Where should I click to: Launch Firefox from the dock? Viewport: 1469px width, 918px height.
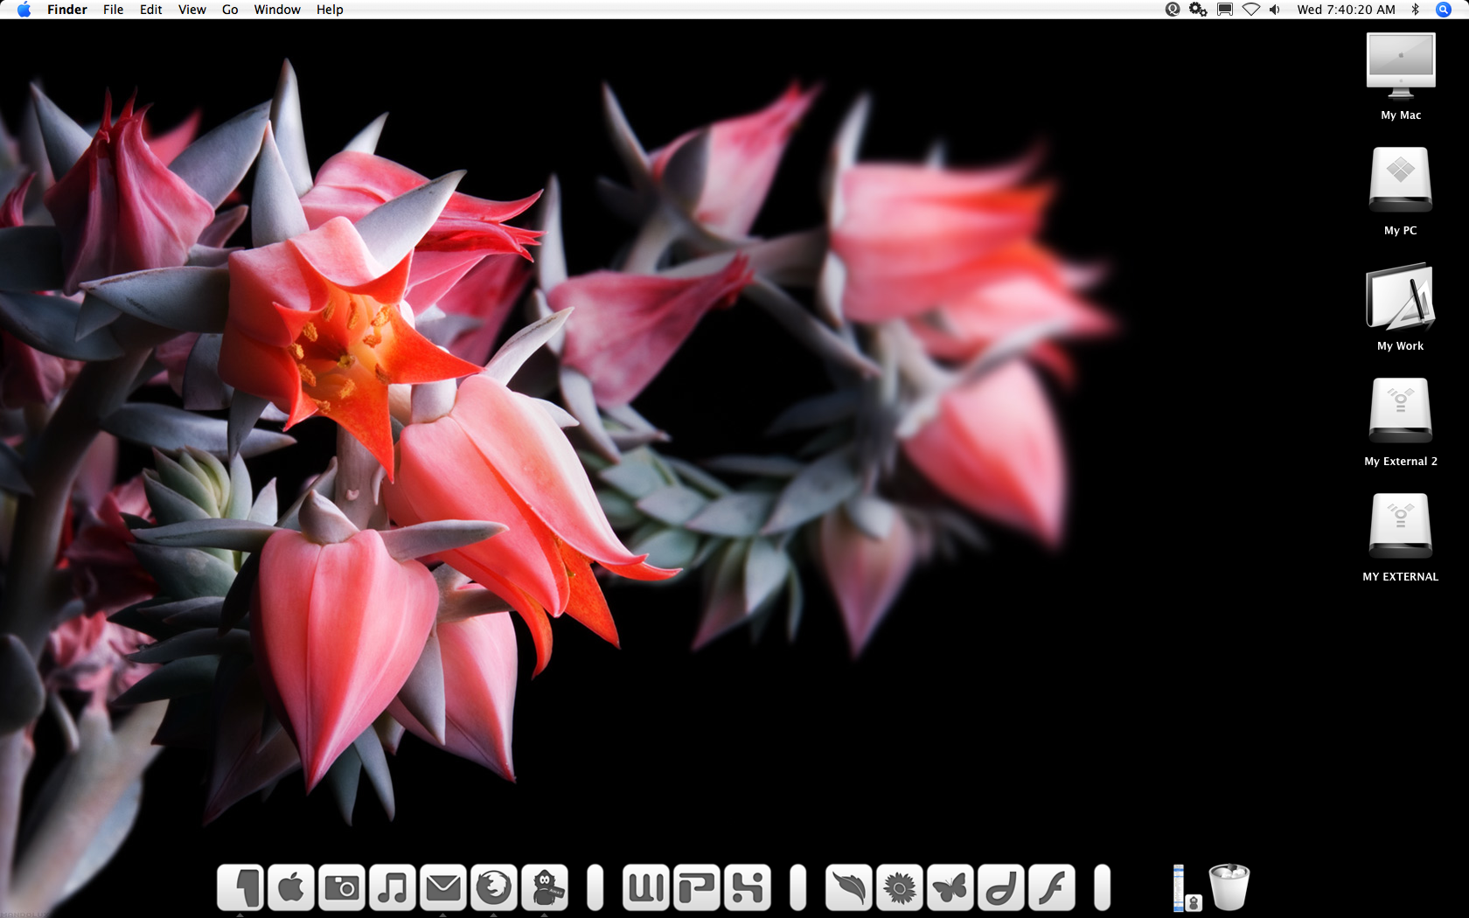[x=494, y=887]
